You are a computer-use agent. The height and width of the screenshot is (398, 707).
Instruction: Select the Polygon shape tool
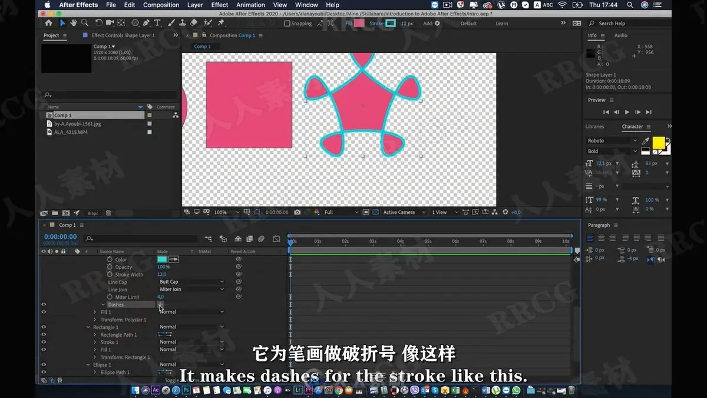point(135,23)
